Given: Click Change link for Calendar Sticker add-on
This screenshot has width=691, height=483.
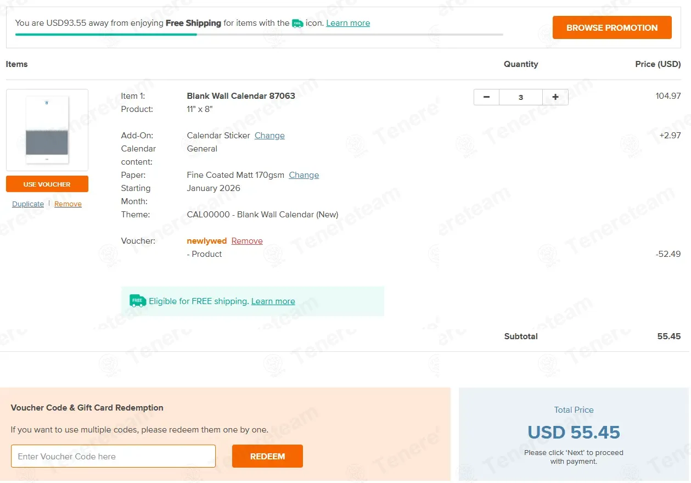Looking at the screenshot, I should point(269,136).
